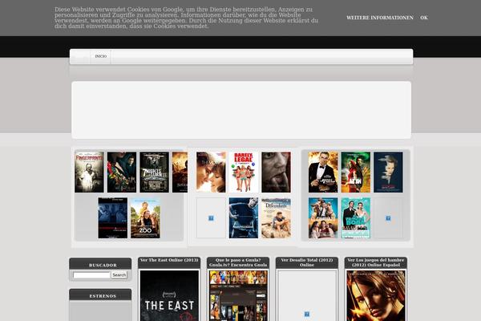Image resolution: width=481 pixels, height=321 pixels.
Task: Open The Descendants movie poster
Action: (276, 217)
